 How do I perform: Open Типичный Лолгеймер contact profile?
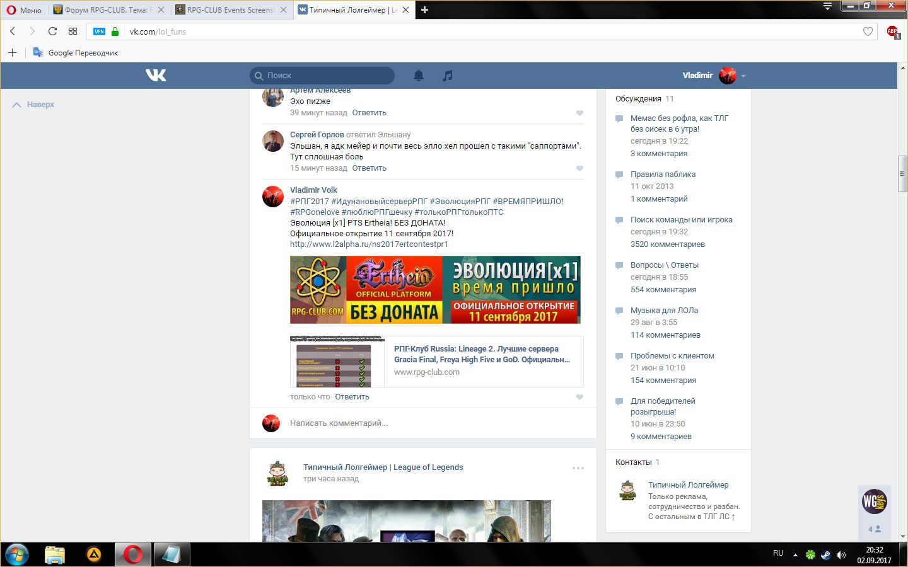[688, 485]
